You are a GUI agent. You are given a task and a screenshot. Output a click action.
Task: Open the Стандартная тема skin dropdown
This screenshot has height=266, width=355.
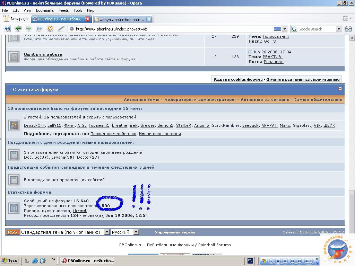pyautogui.click(x=65, y=232)
